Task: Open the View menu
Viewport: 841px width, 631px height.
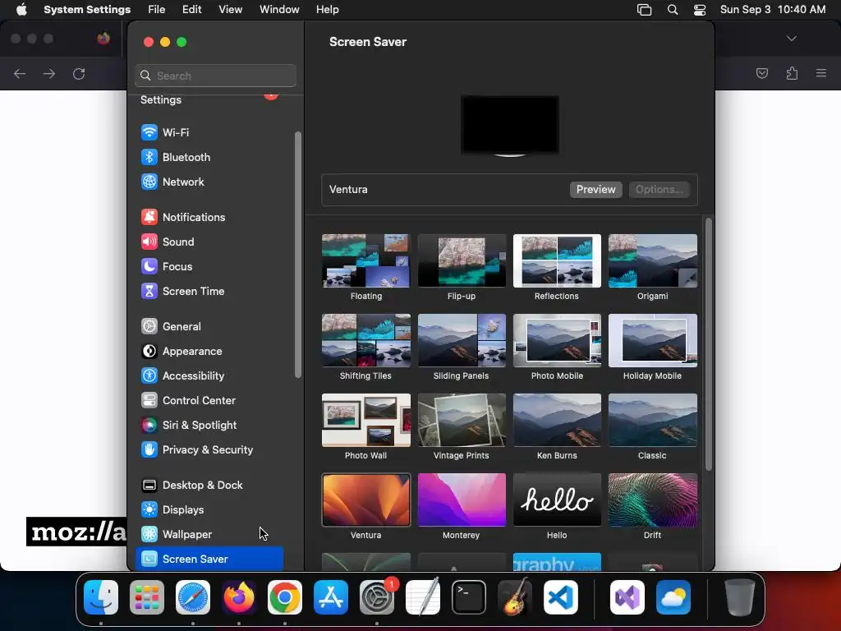Action: (x=231, y=10)
